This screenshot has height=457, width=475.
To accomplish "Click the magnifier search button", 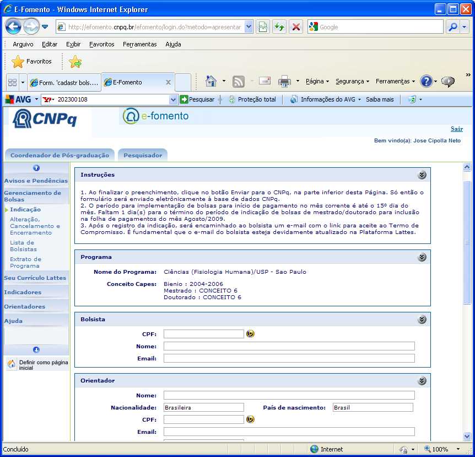I will 453,27.
